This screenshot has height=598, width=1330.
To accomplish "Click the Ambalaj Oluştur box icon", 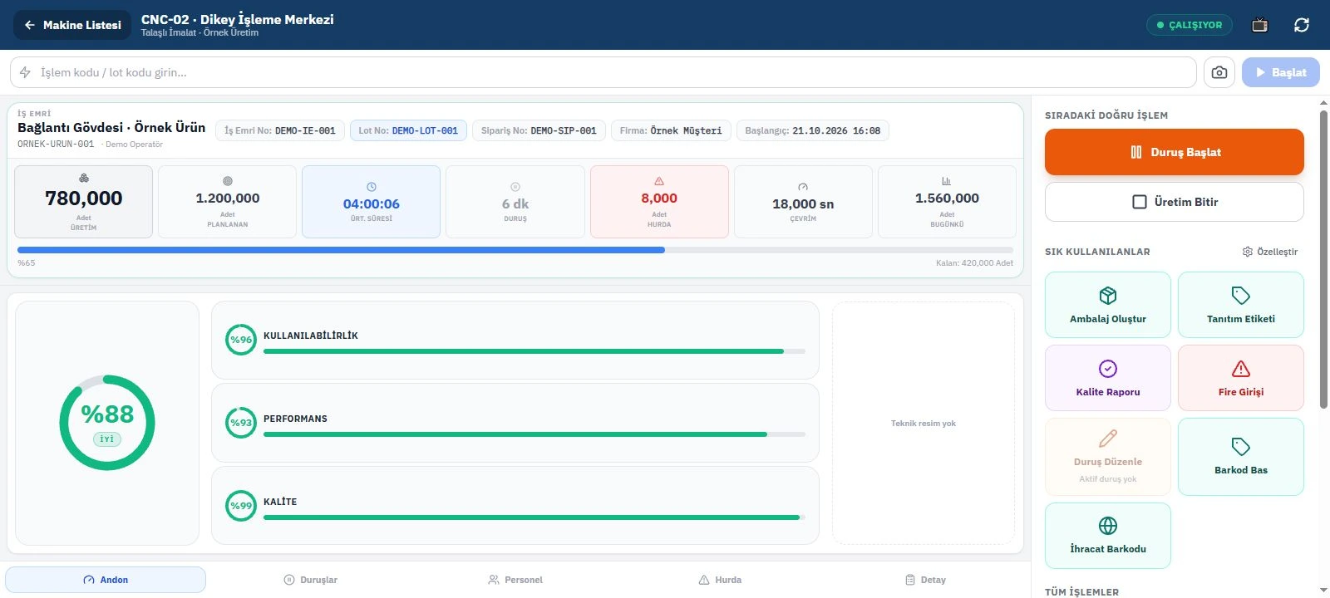I will 1108,296.
